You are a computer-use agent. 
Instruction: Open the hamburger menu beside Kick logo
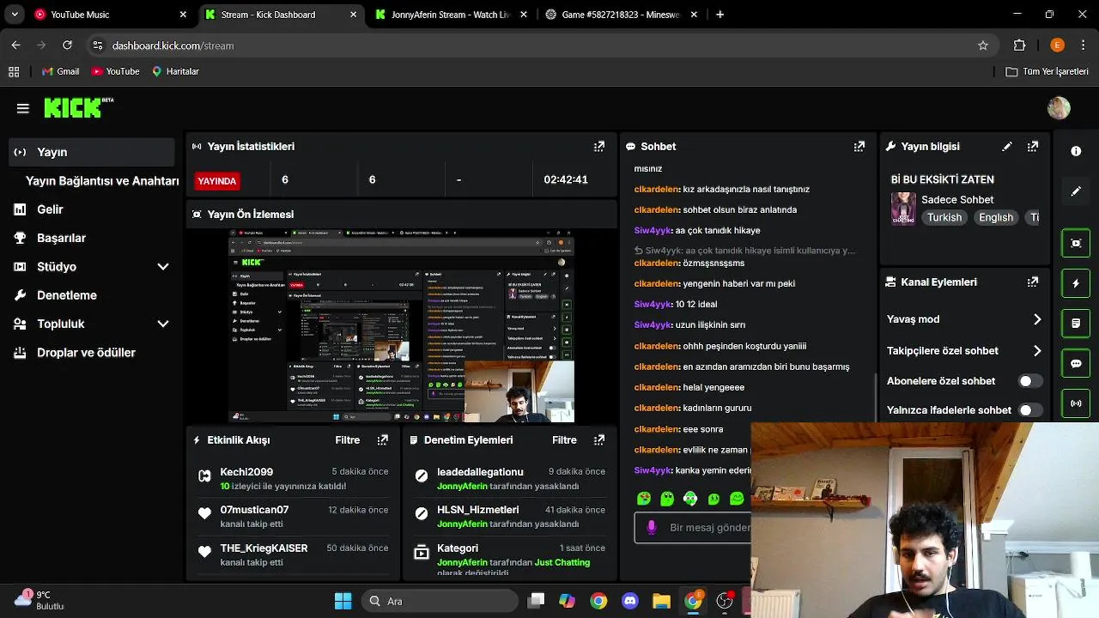click(x=23, y=108)
